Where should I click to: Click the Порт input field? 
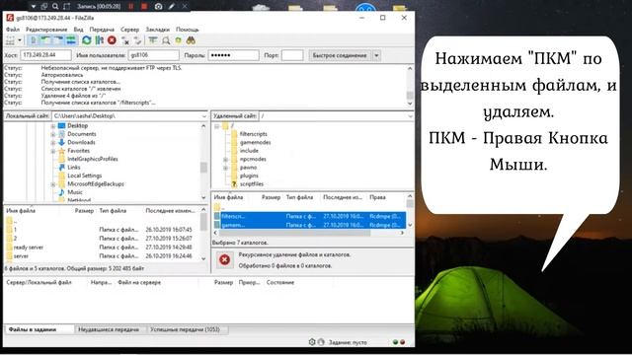click(292, 55)
